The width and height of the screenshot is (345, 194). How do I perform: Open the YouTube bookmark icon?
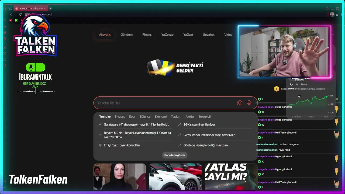[11, 20]
